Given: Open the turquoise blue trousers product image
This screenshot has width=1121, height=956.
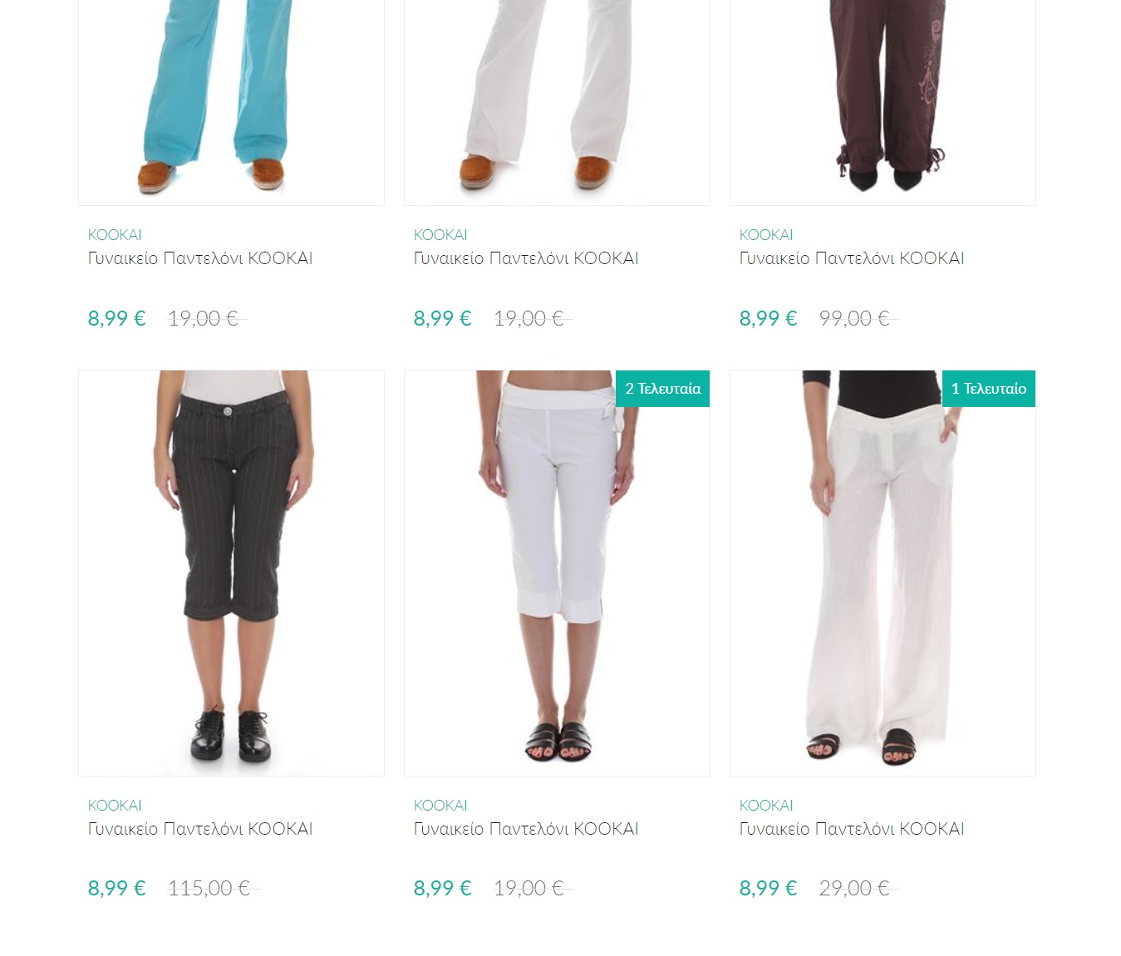Looking at the screenshot, I should pos(231,102).
